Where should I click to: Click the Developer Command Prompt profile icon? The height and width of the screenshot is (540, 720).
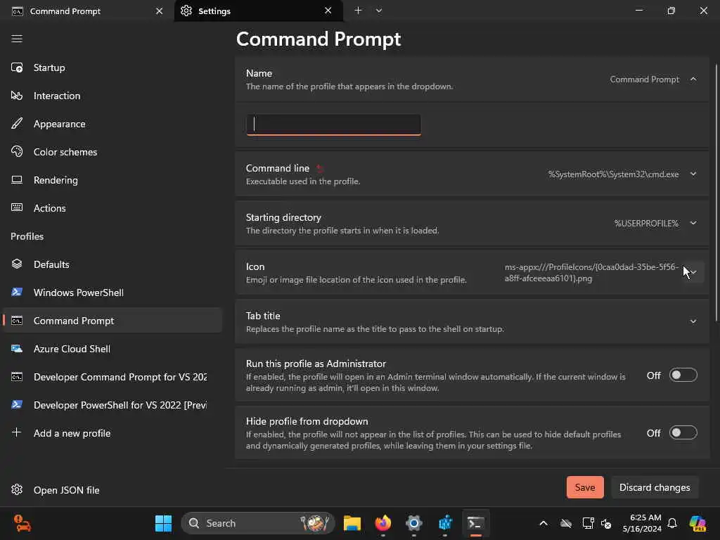17,377
